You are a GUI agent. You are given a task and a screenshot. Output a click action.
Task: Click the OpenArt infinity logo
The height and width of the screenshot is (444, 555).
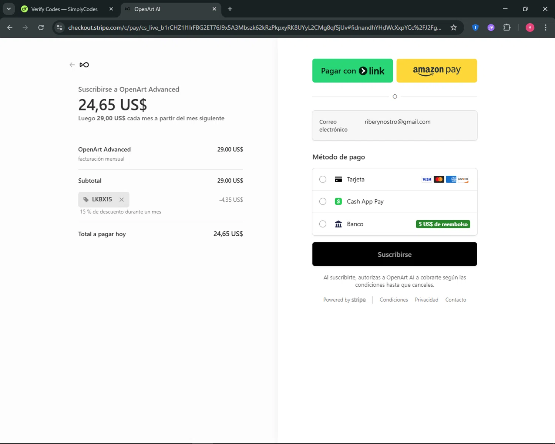click(84, 65)
